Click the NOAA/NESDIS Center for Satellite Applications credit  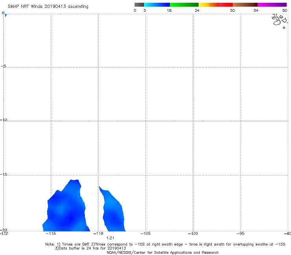tap(162, 253)
